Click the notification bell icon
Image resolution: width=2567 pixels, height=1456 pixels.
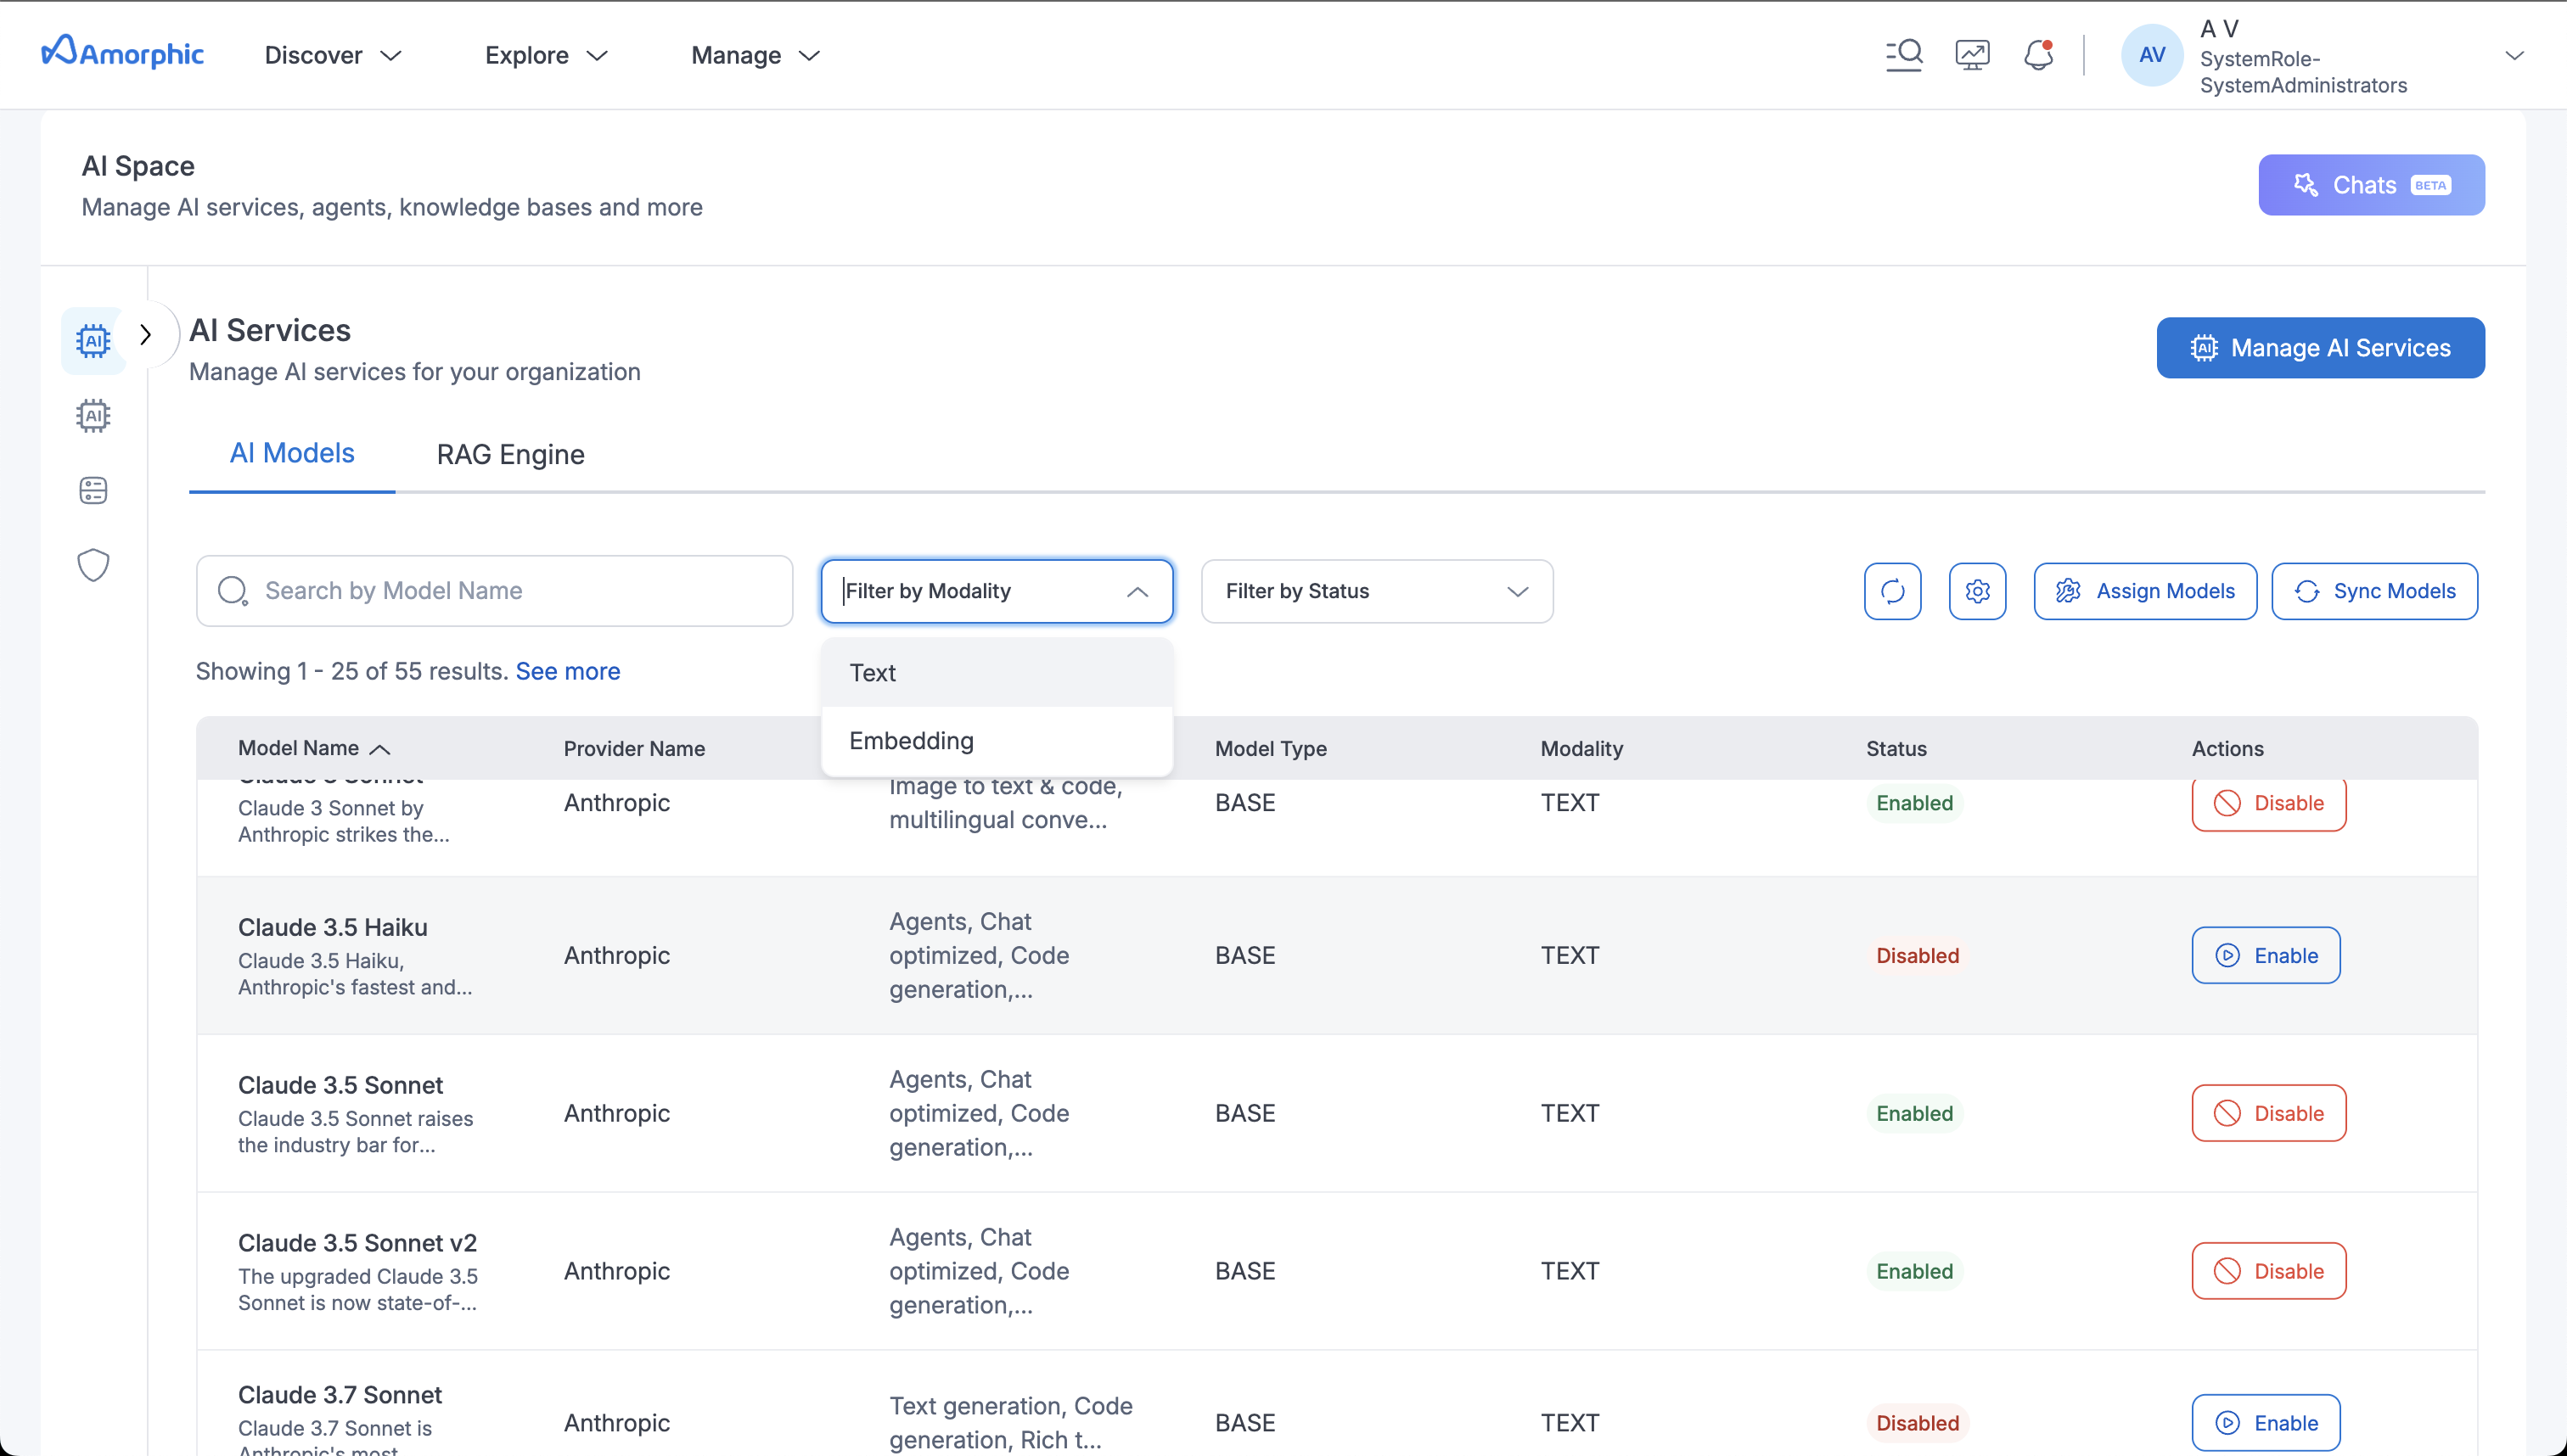(x=2038, y=54)
